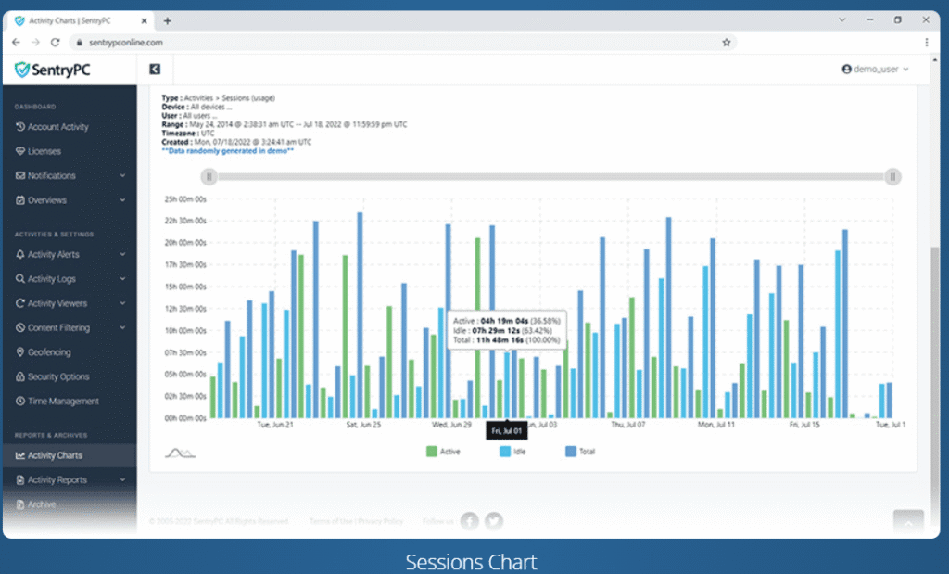Click the scroll-to-top button
The height and width of the screenshot is (574, 949).
point(908,522)
